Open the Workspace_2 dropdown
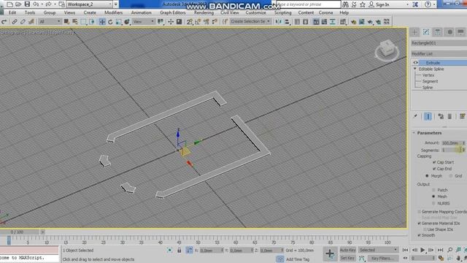 point(89,4)
